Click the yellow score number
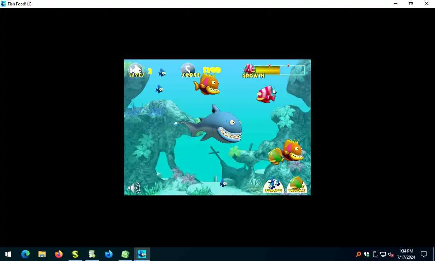The image size is (435, 261). 212,70
